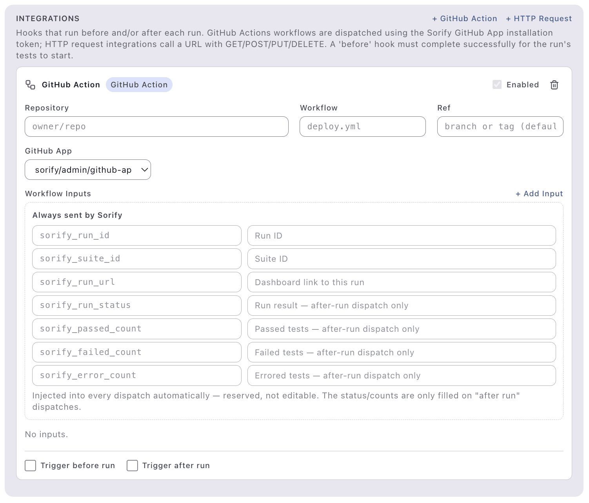
Task: Click the 'Workflow Inputs' label
Action: 58,194
